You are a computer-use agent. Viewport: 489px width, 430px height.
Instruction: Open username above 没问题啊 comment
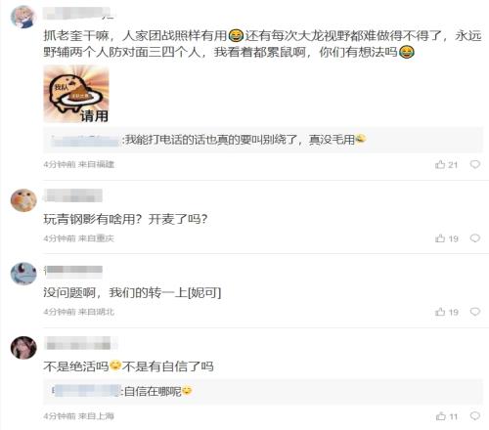coord(73,271)
